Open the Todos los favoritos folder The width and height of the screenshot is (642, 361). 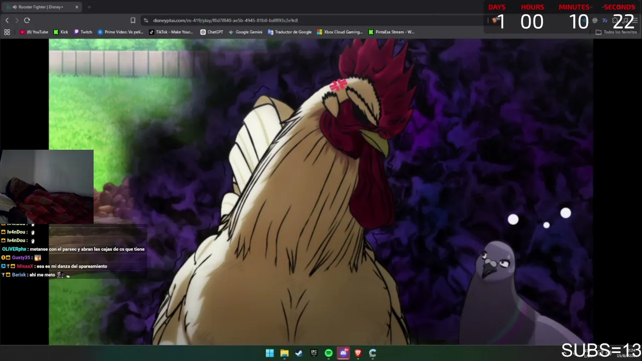click(x=616, y=32)
